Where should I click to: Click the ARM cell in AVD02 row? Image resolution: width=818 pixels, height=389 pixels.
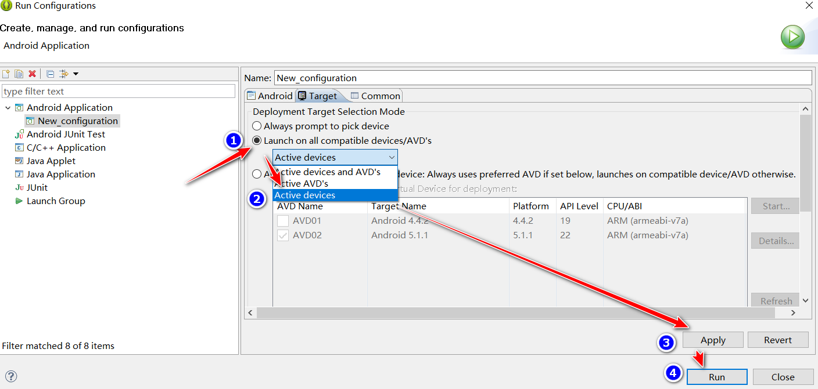coord(648,235)
